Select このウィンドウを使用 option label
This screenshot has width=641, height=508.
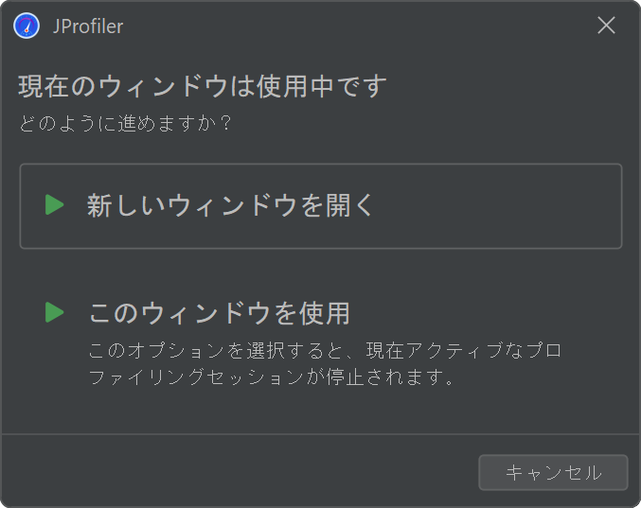tap(219, 313)
